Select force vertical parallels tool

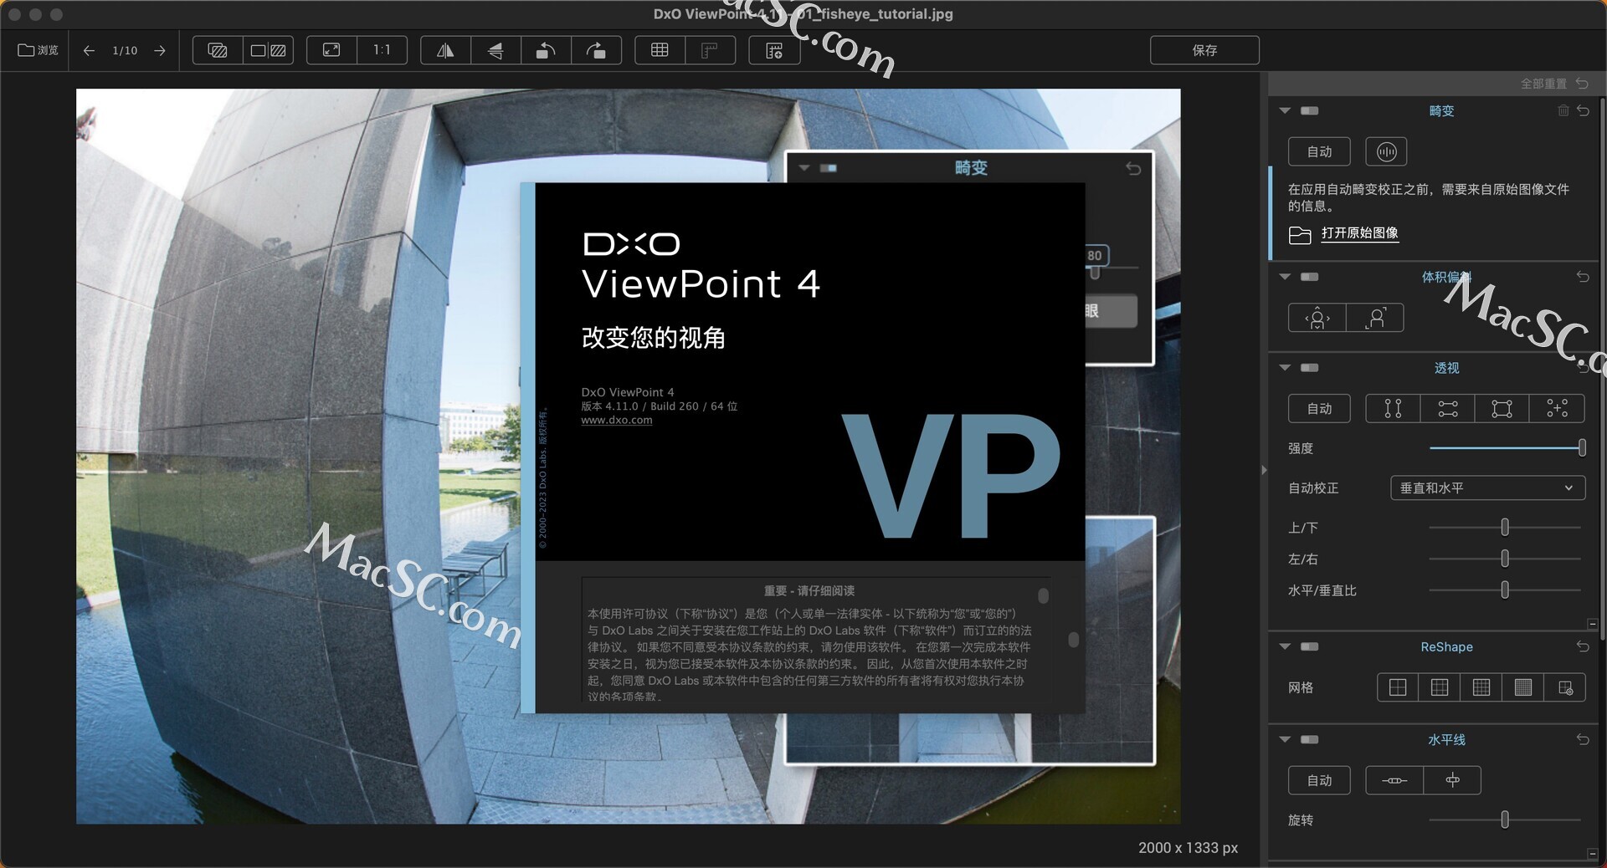(1393, 408)
